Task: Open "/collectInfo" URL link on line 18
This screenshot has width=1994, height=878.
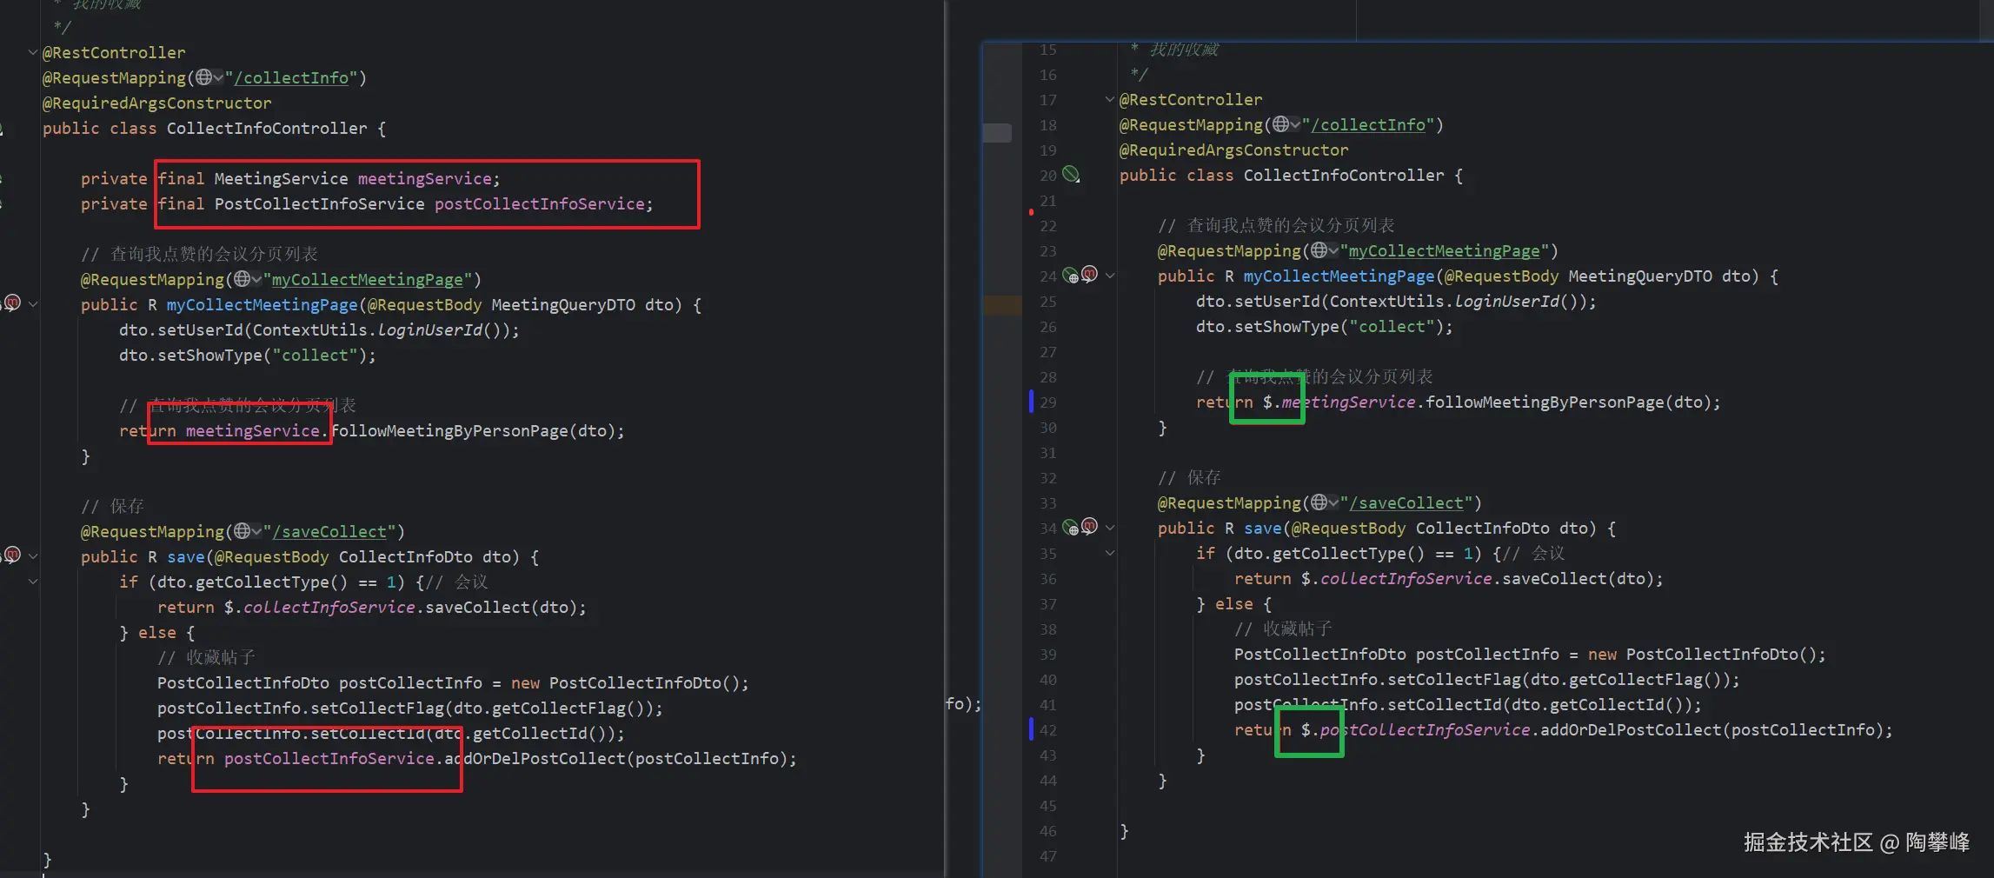Action: 1369,125
